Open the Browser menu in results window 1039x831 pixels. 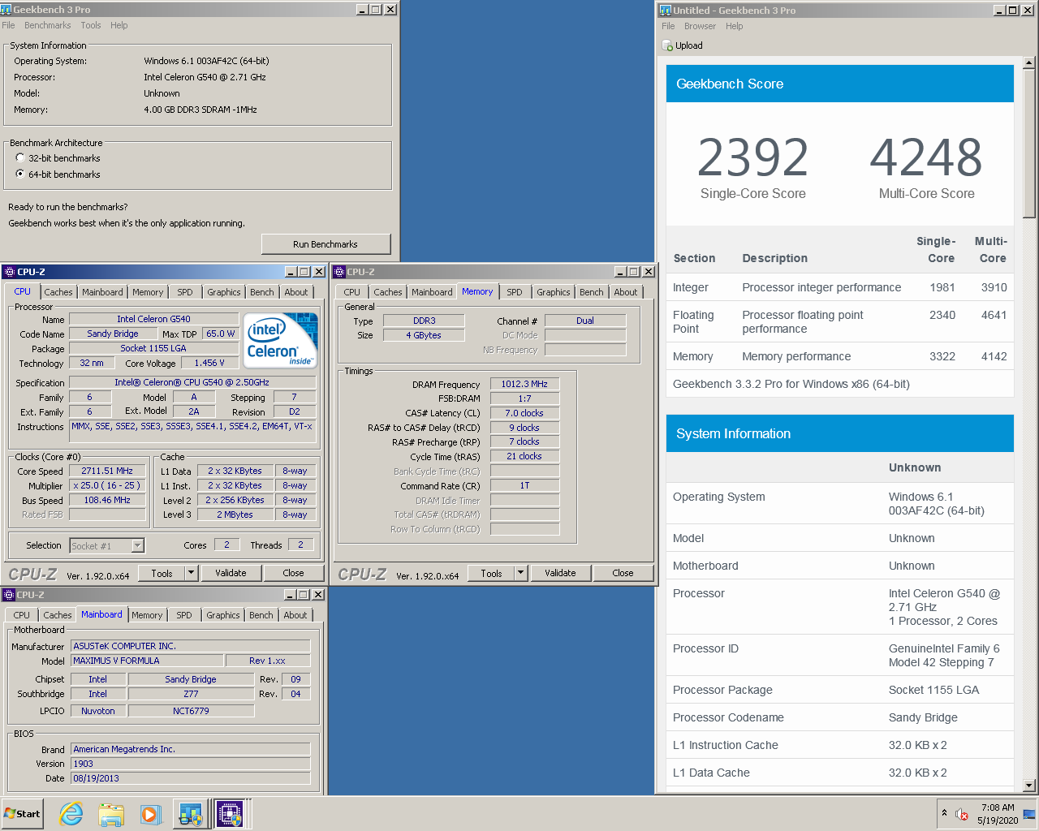click(x=700, y=26)
